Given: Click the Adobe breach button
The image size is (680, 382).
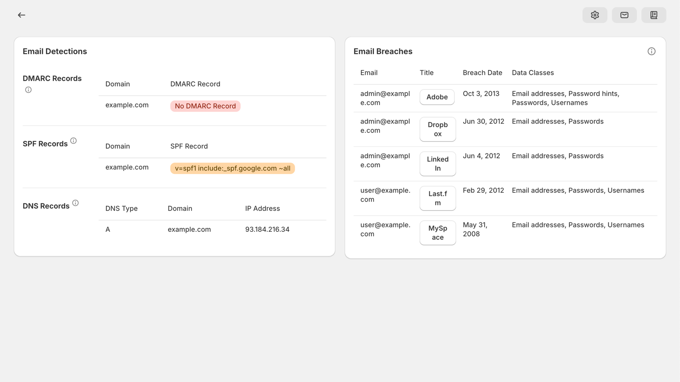Looking at the screenshot, I should pos(437,97).
